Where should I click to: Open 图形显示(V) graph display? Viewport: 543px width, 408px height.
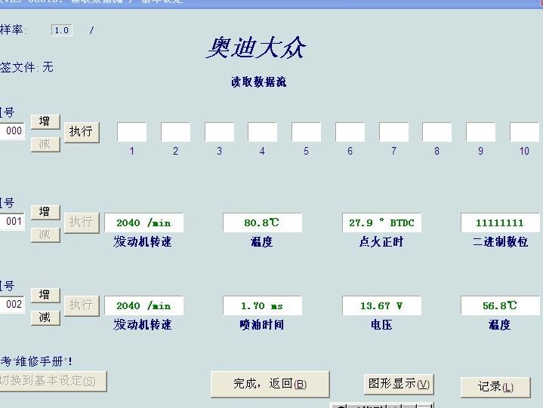pos(399,384)
